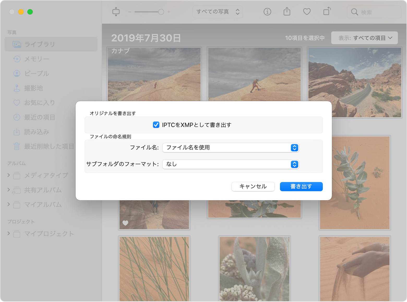The width and height of the screenshot is (407, 302).
Task: Expand the メディアタイプ album group
Action: coord(9,175)
